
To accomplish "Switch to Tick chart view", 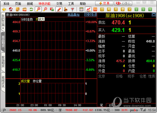I will [95, 9].
